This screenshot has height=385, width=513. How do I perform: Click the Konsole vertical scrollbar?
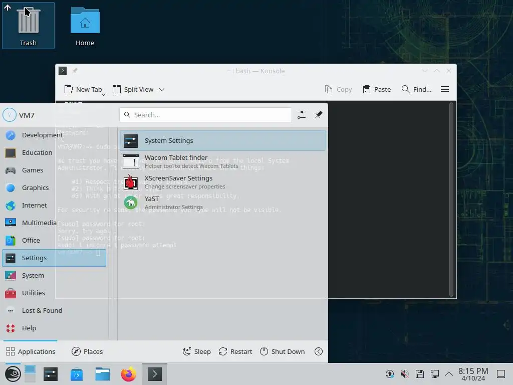point(451,200)
